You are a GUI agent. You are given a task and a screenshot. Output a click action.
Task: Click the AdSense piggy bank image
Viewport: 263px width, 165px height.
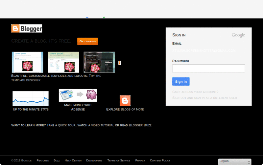point(78,95)
